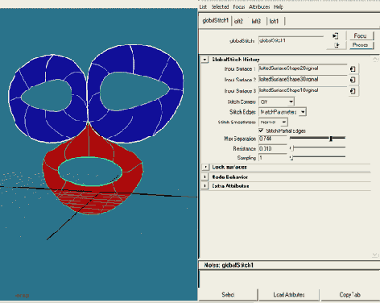Click the "Notes: globalStitch1" label
Image resolution: width=380 pixels, height=303 pixels.
click(229, 265)
